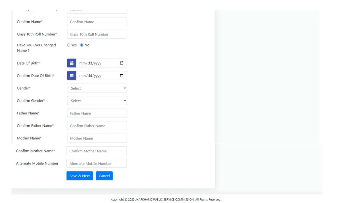Click the Confirm Name input field
This screenshot has width=358, height=203.
(x=97, y=21)
